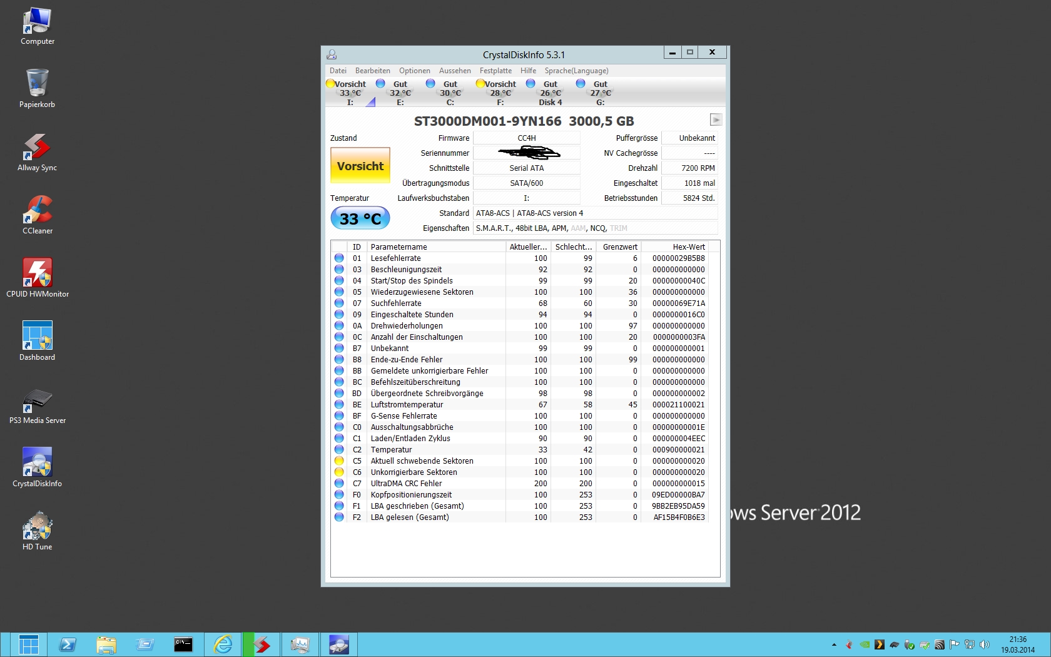1051x657 pixels.
Task: Click the Vorsicht health status button
Action: [x=360, y=166]
